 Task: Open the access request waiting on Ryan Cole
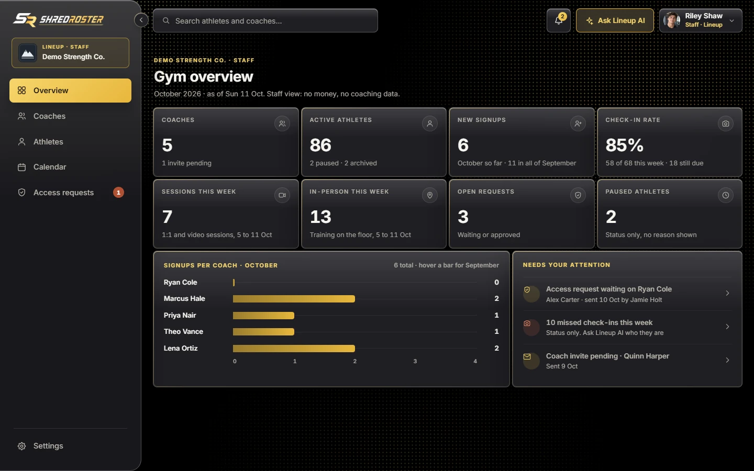(x=627, y=294)
